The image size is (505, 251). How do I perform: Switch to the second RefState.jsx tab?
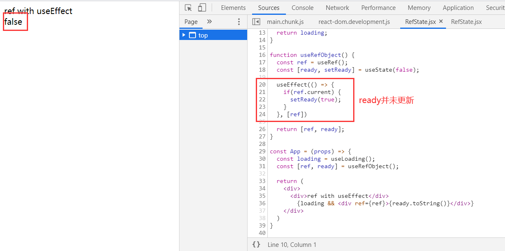pyautogui.click(x=466, y=22)
